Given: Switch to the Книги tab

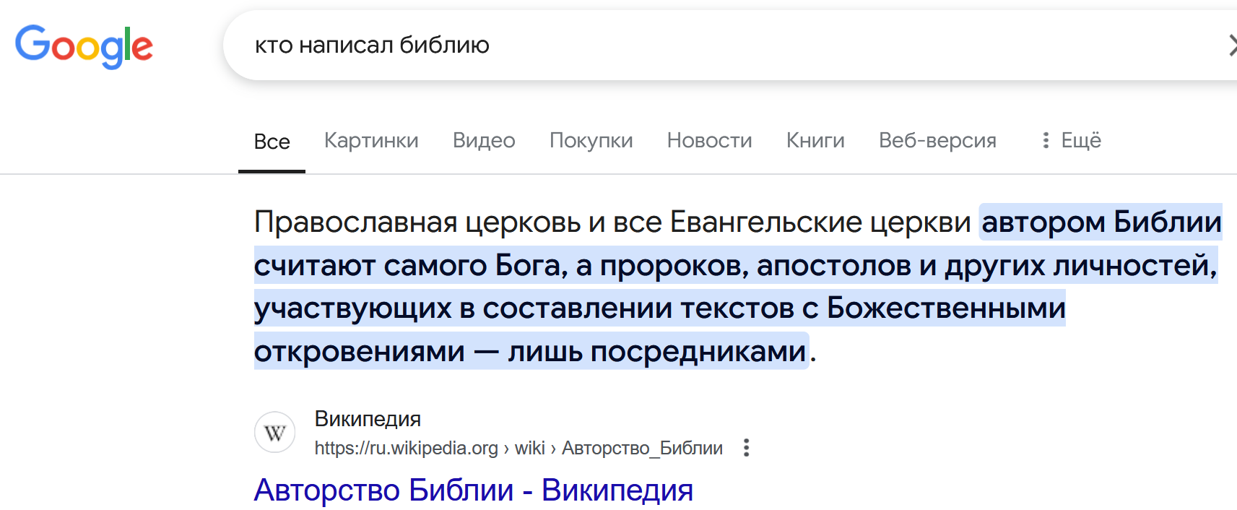Looking at the screenshot, I should [x=815, y=140].
